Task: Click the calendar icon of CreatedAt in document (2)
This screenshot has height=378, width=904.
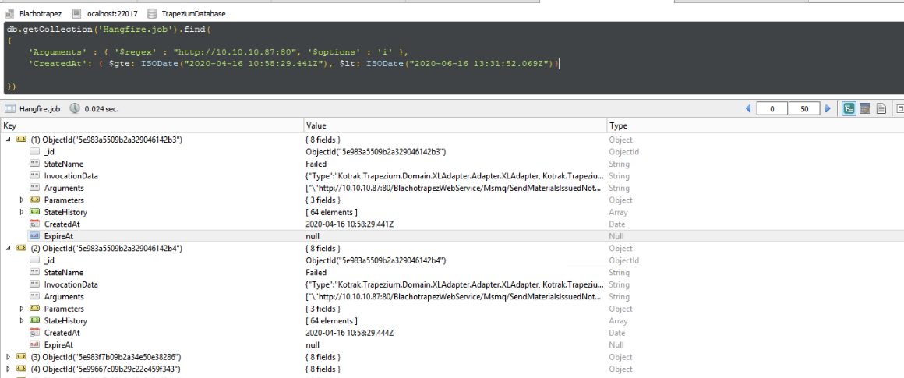Action: coord(34,333)
